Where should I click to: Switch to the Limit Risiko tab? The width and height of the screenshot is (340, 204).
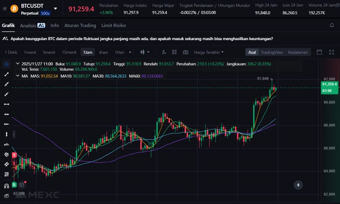pos(114,25)
